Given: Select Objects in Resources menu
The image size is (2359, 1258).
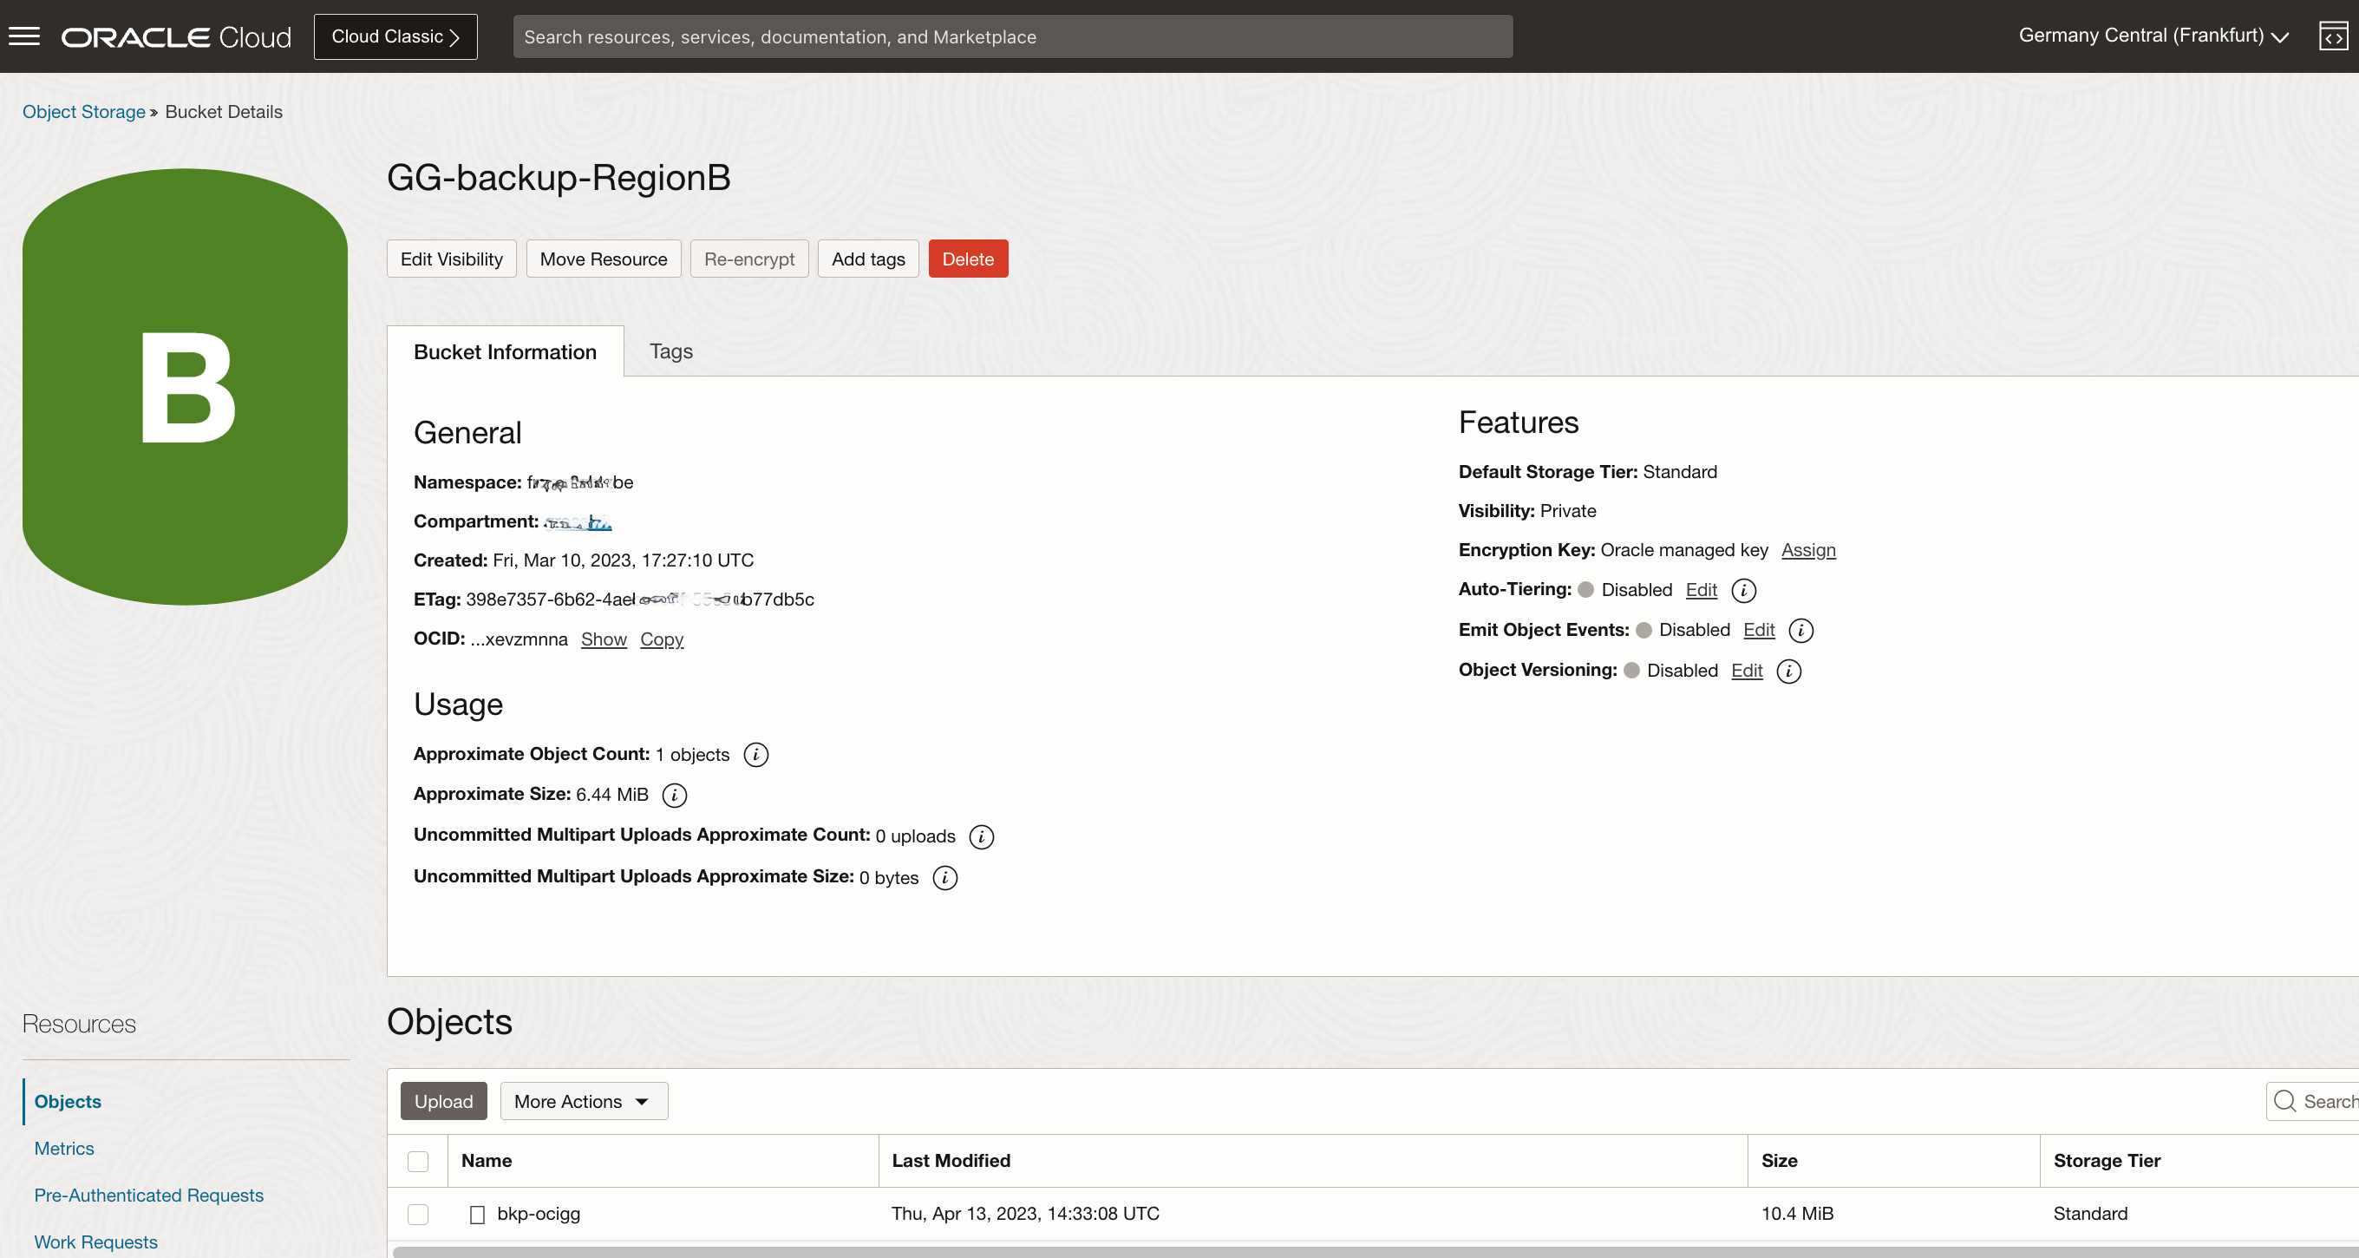Looking at the screenshot, I should coord(68,1101).
